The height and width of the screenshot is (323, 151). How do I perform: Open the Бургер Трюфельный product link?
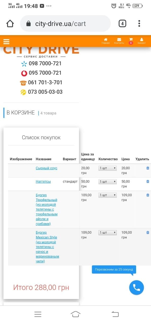(x=47, y=209)
